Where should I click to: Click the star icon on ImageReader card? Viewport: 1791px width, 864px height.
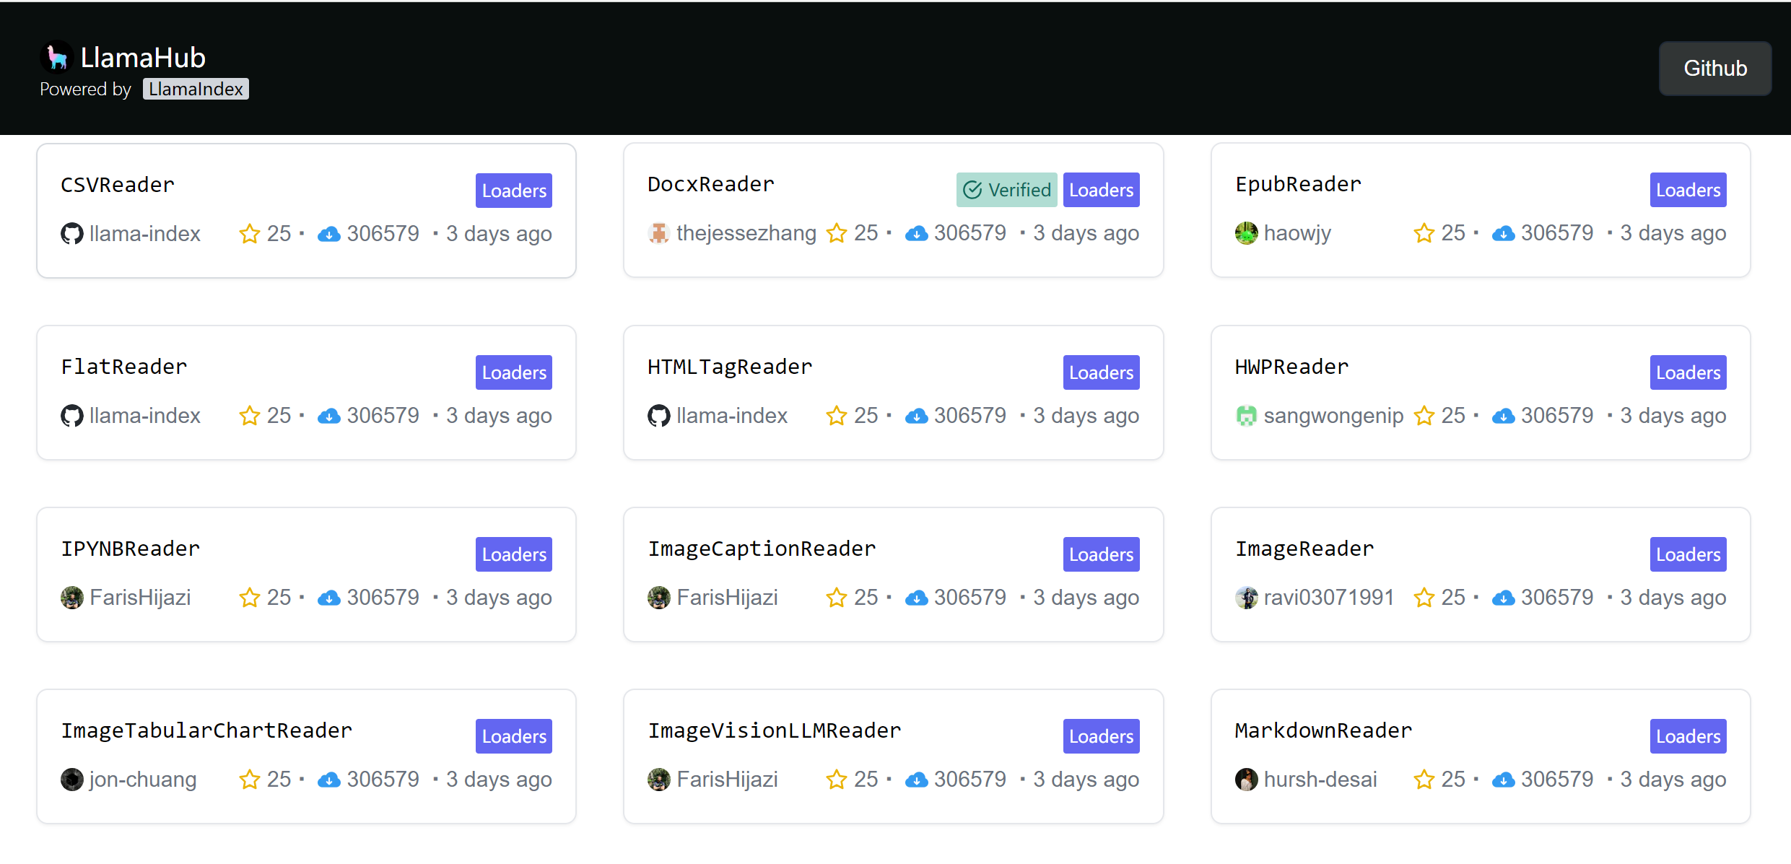coord(1424,598)
